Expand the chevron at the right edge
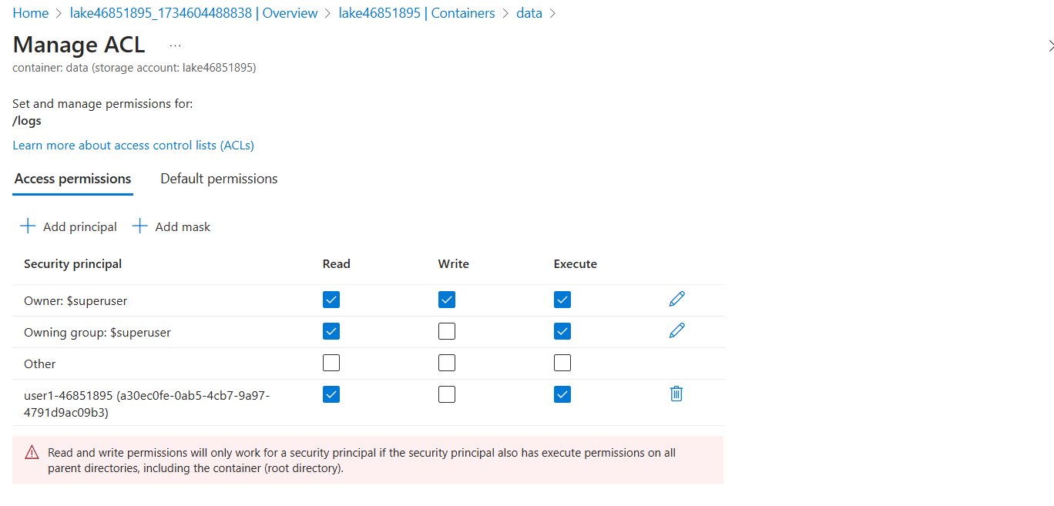The width and height of the screenshot is (1054, 506). tap(1050, 46)
